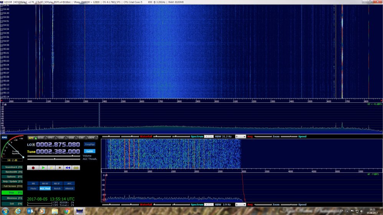Screen dimensions: 383x215
Task: Adjust the Volume slider
Action: tap(54, 156)
